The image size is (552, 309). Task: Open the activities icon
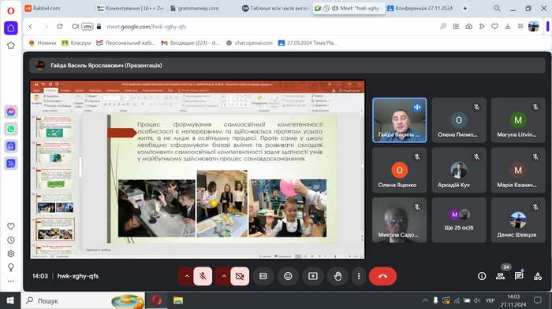(x=538, y=276)
